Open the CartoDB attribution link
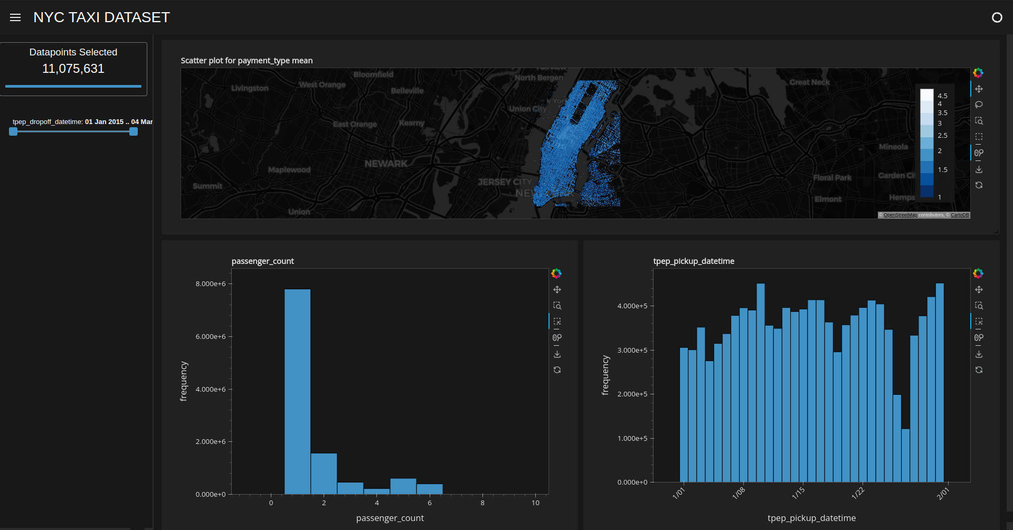The image size is (1013, 530). pos(960,215)
